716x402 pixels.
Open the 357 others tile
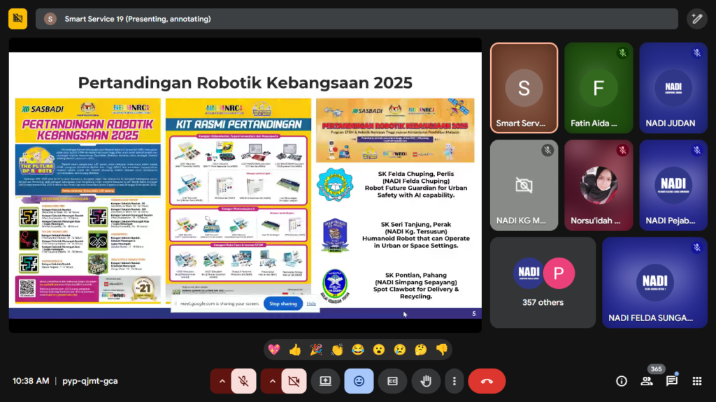coord(543,282)
